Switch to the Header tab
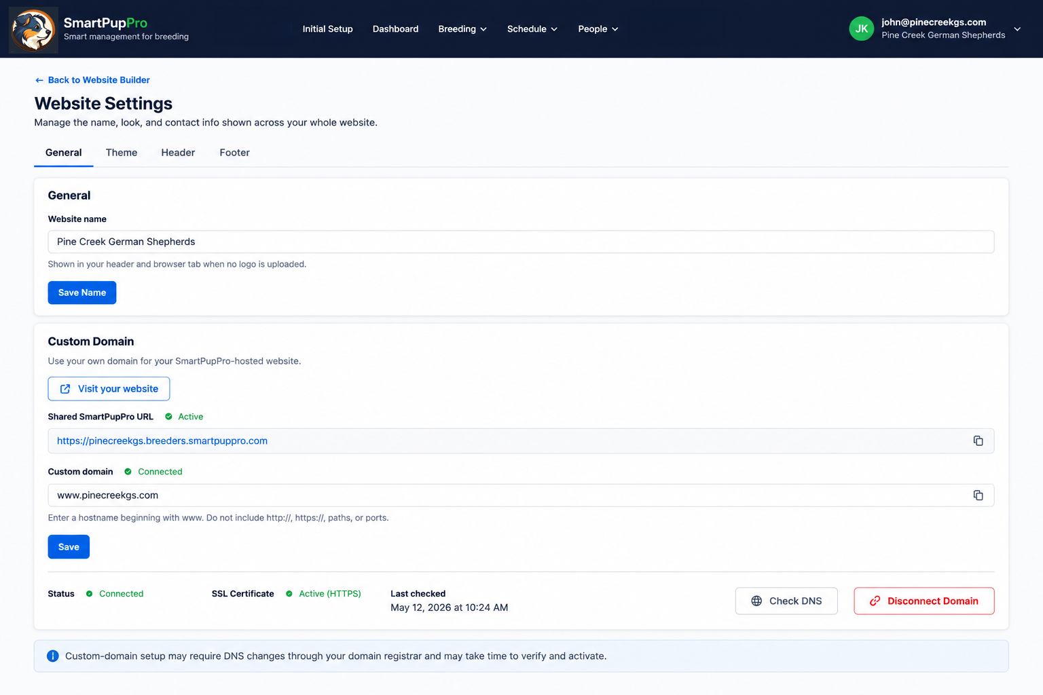 [178, 153]
